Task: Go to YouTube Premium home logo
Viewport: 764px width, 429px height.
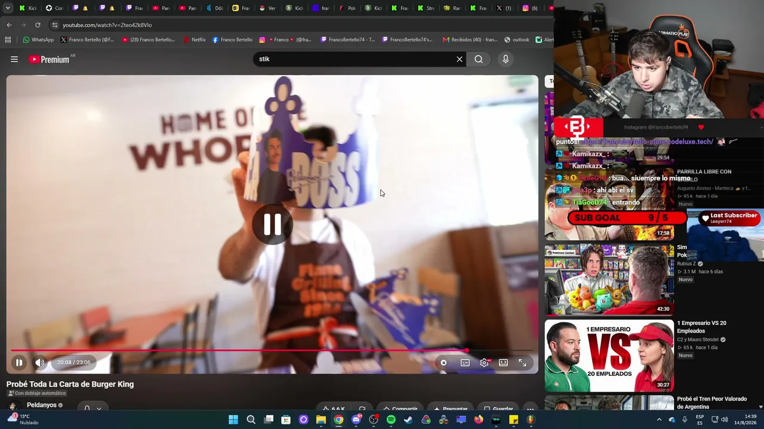Action: pyautogui.click(x=49, y=59)
